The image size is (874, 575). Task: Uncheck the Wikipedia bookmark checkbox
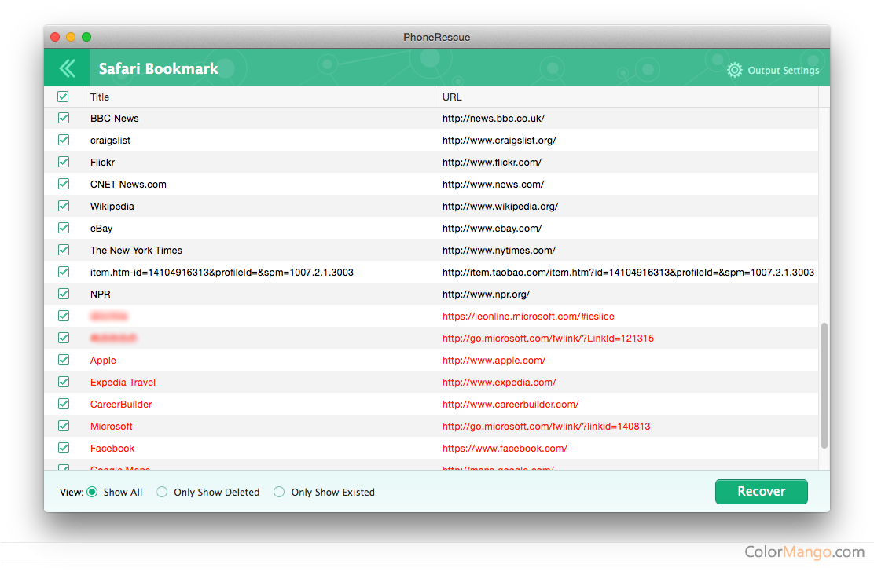[x=64, y=207]
